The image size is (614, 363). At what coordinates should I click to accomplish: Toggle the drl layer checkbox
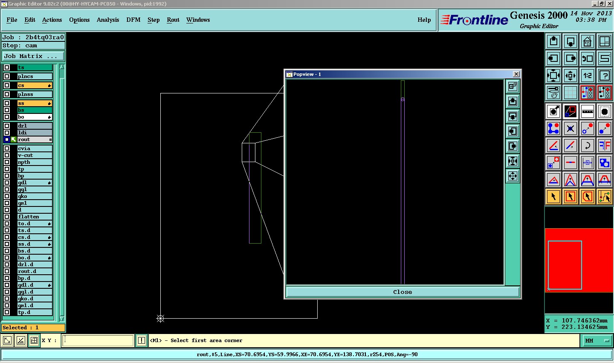tap(7, 126)
